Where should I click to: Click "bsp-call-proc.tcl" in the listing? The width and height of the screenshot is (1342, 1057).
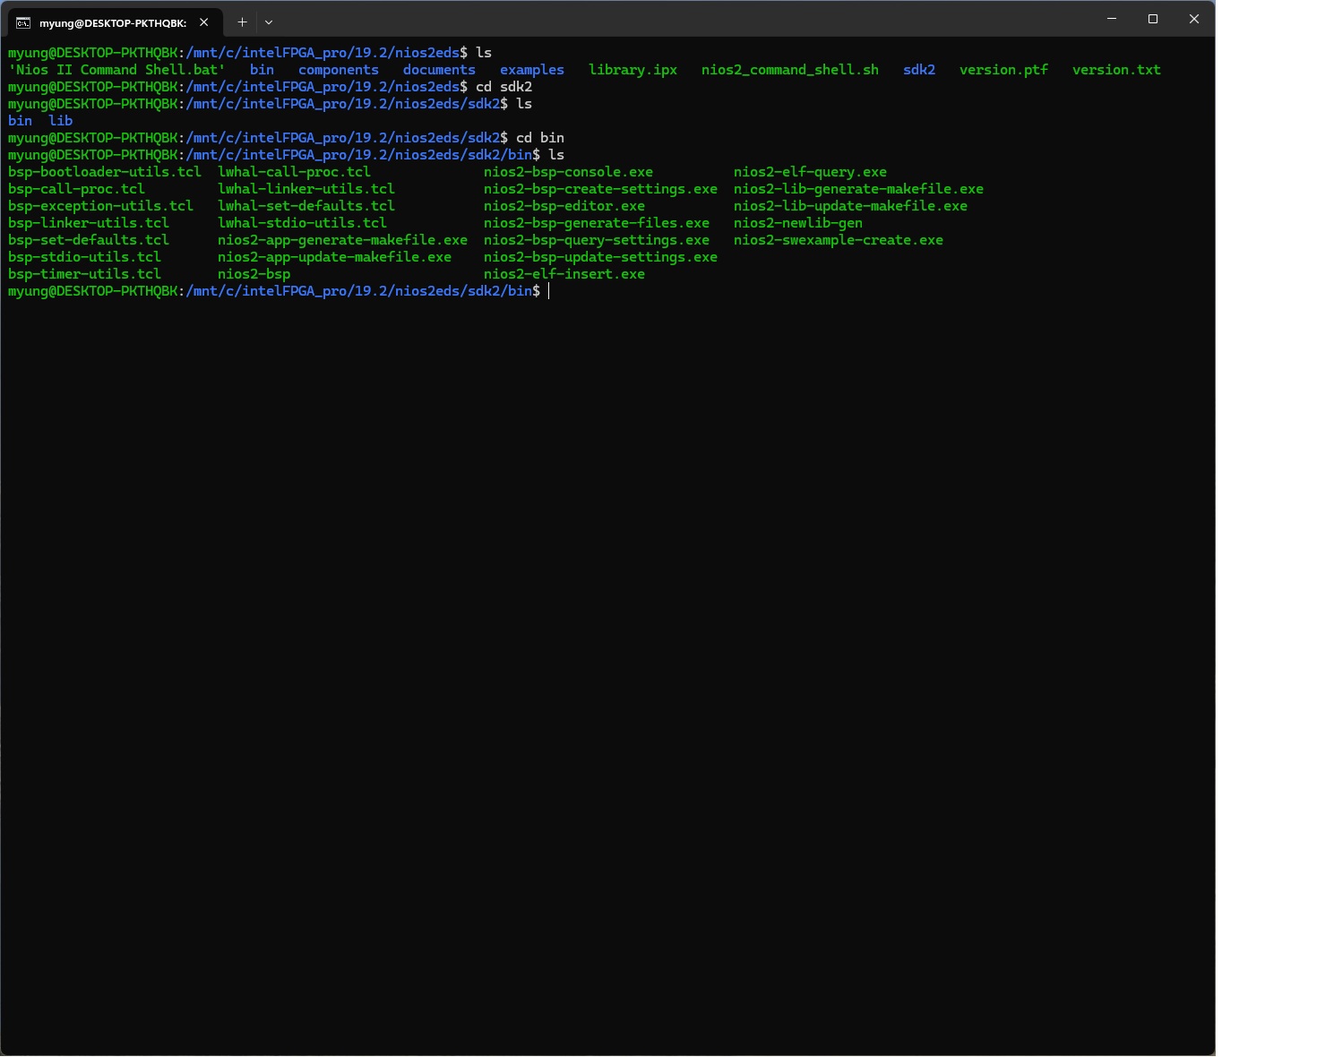click(76, 189)
